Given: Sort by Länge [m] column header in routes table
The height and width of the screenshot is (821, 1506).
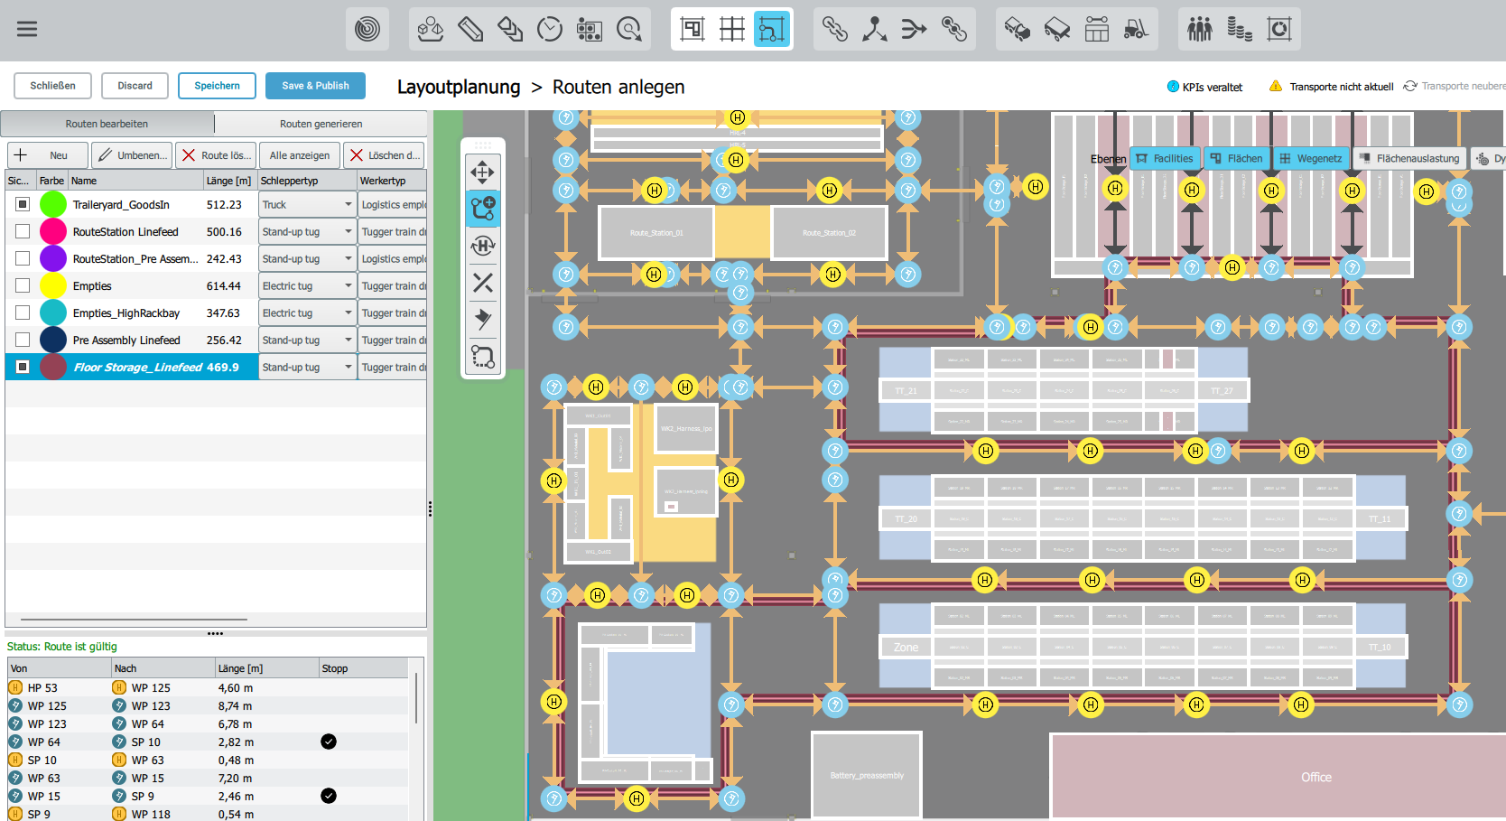Looking at the screenshot, I should 230,181.
